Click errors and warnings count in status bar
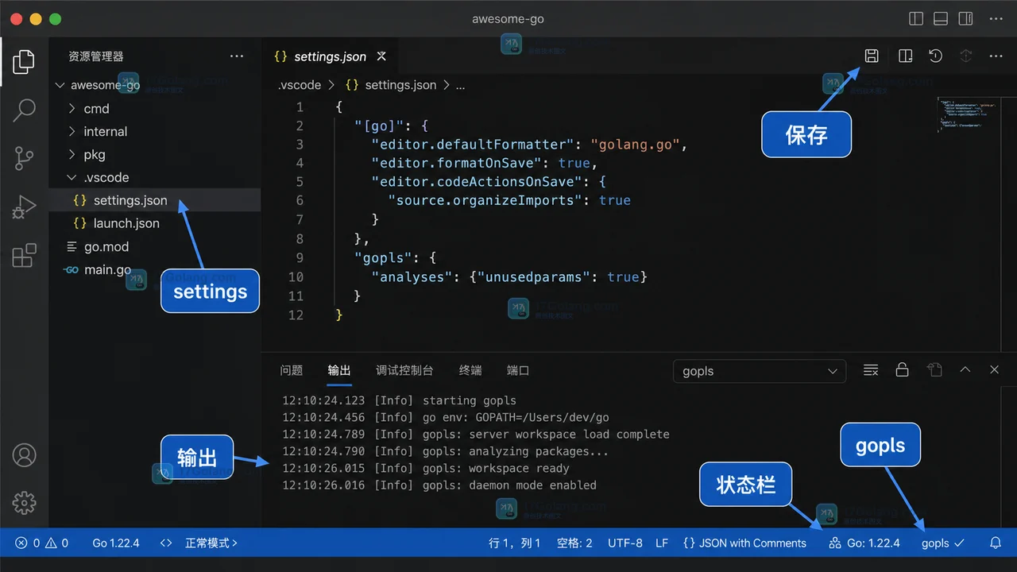The image size is (1017, 572). (x=41, y=543)
